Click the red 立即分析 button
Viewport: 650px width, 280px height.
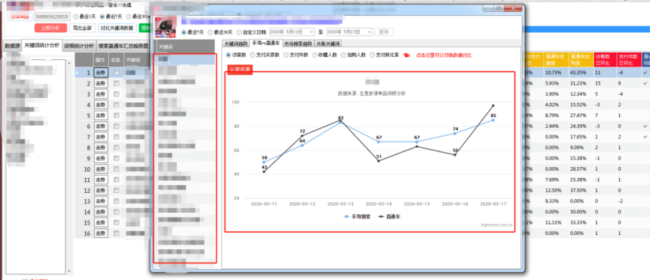[x=50, y=28]
